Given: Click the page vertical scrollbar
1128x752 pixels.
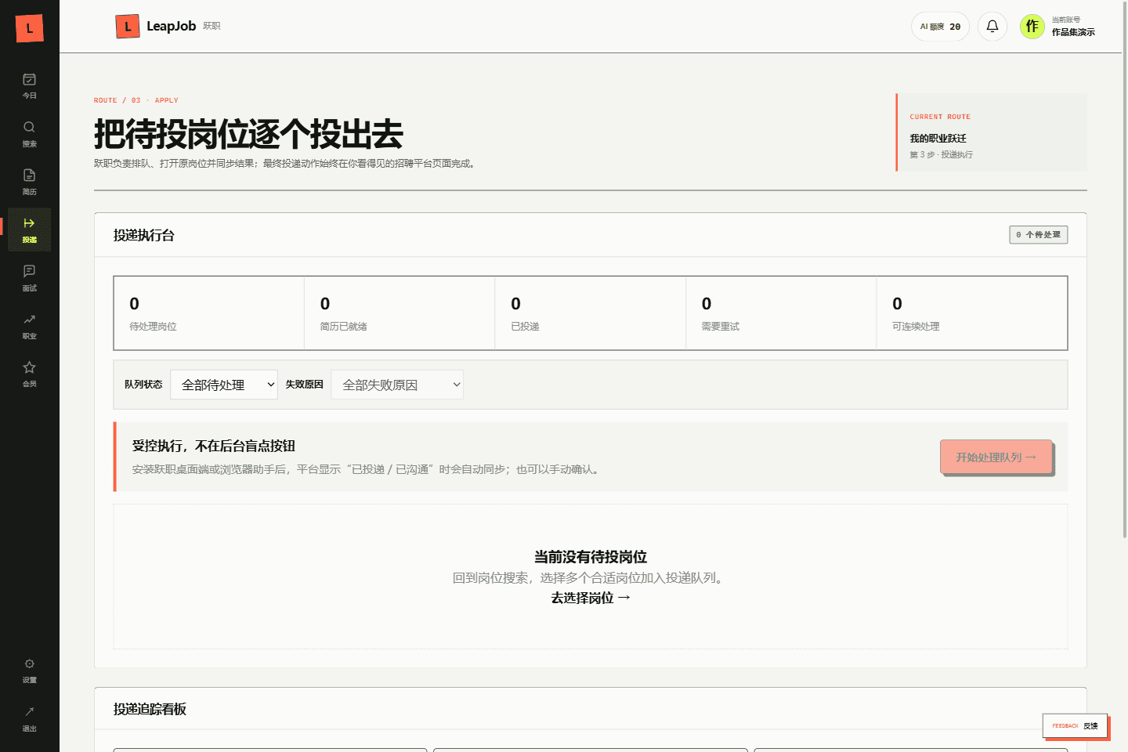Looking at the screenshot, I should pos(1125,270).
